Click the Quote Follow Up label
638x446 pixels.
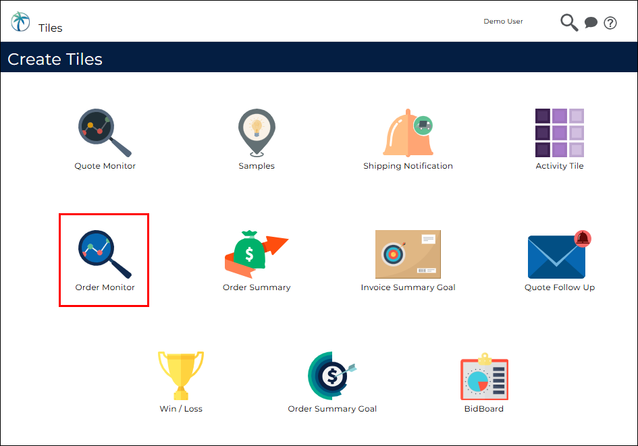coord(560,287)
